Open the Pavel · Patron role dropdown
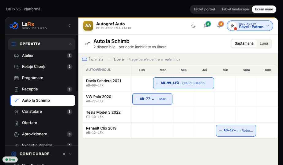The width and height of the screenshot is (283, 165). click(x=250, y=26)
